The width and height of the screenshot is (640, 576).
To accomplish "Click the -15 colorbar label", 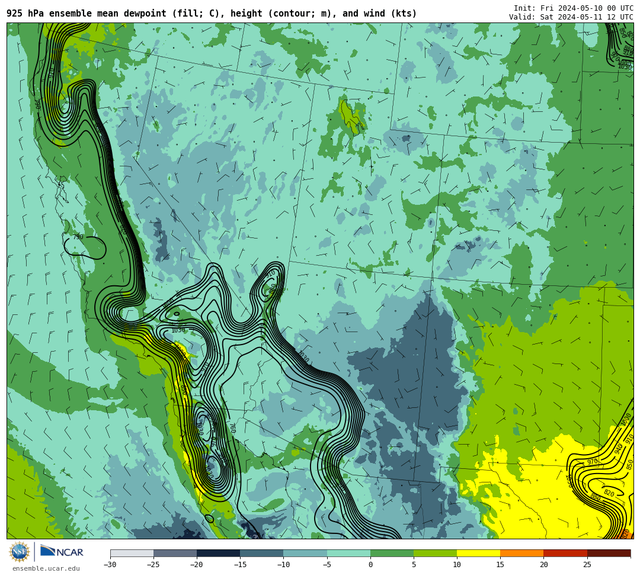I will point(240,565).
